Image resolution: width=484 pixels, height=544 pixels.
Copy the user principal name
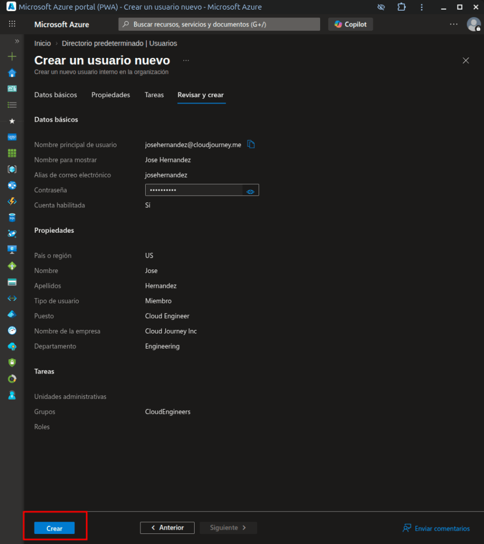(x=252, y=144)
